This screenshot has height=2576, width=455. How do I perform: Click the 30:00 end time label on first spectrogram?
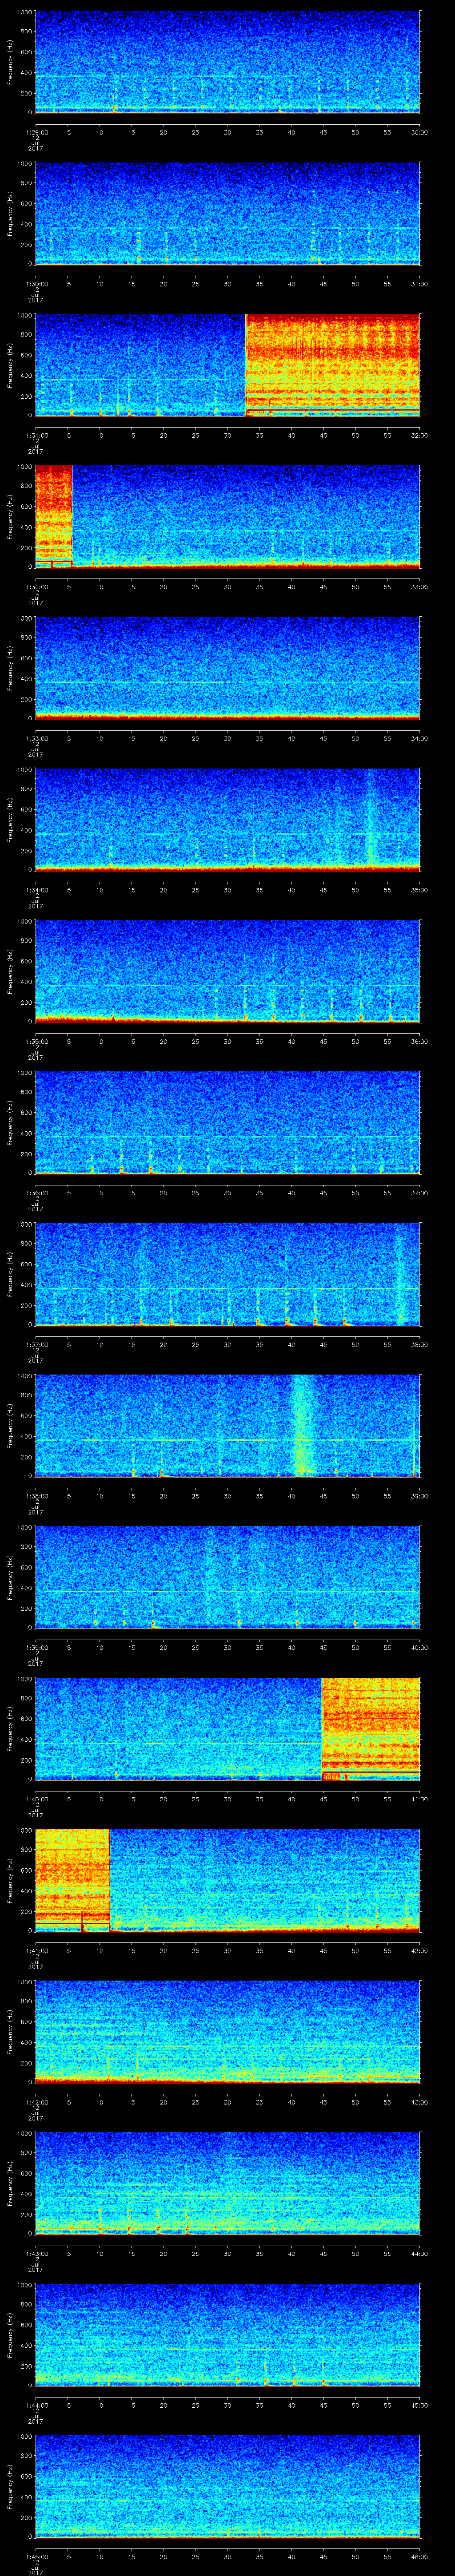click(419, 132)
